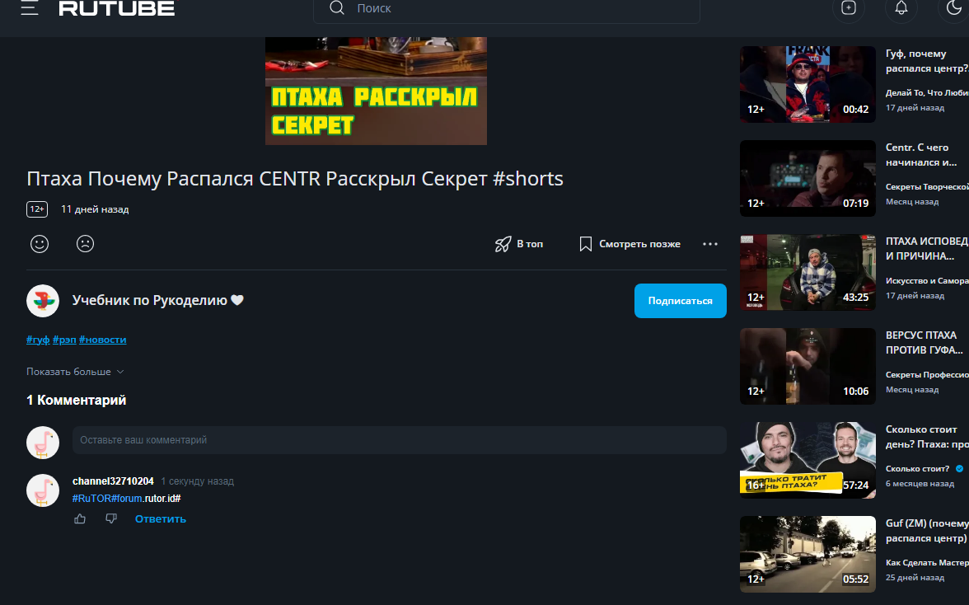969x605 pixels.
Task: Open the #рэп hashtag
Action: pos(64,340)
